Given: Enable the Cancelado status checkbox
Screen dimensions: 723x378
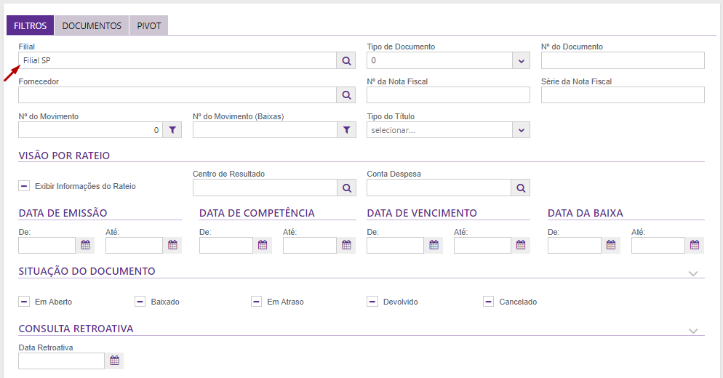Looking at the screenshot, I should [488, 302].
